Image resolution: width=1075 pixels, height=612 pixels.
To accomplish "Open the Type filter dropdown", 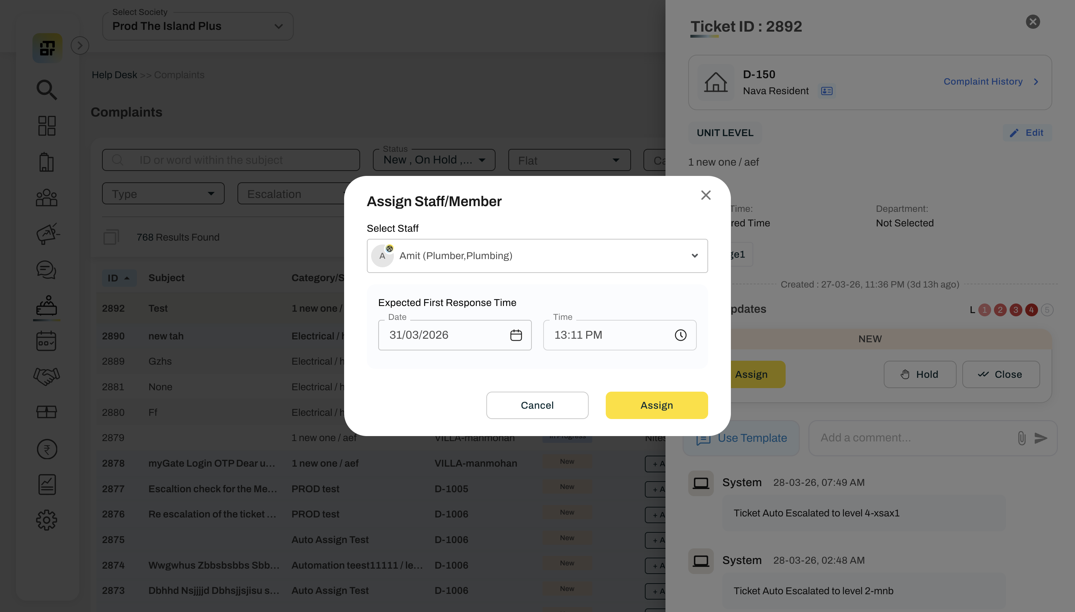I will tap(163, 194).
